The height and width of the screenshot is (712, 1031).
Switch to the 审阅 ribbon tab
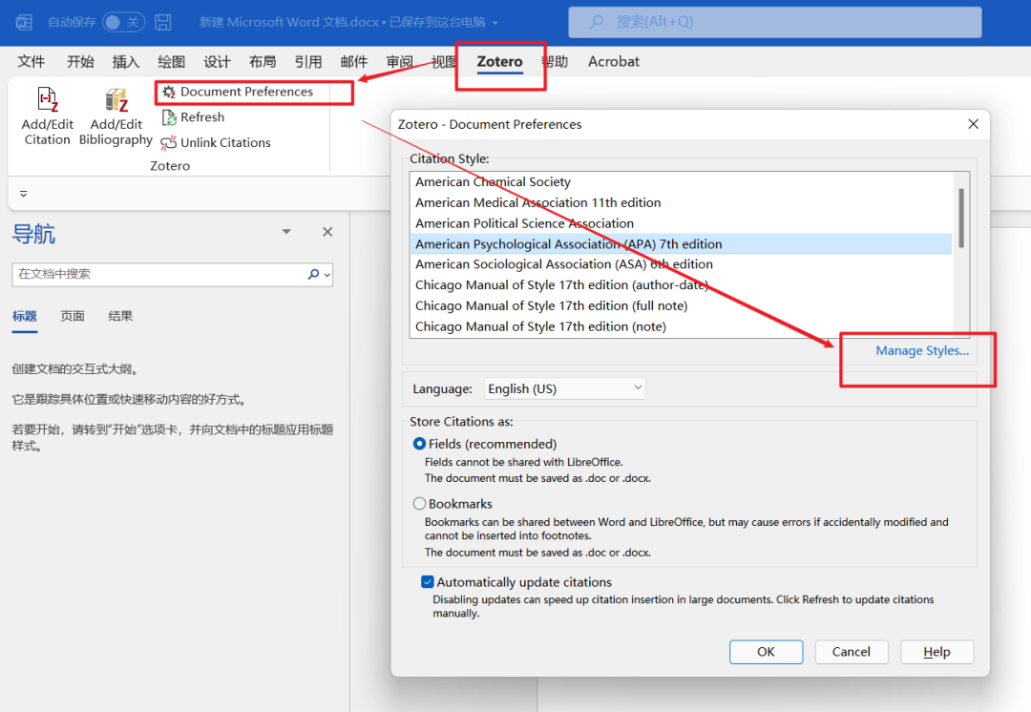tap(399, 62)
